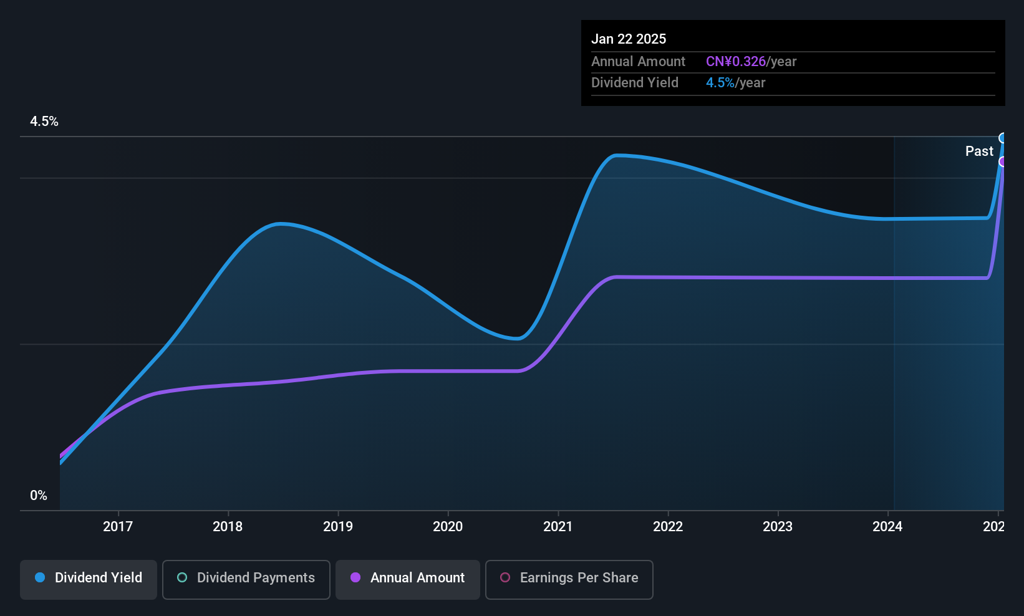This screenshot has height=616, width=1024.
Task: Click the teal Dividend Payments circle icon
Action: tap(181, 579)
